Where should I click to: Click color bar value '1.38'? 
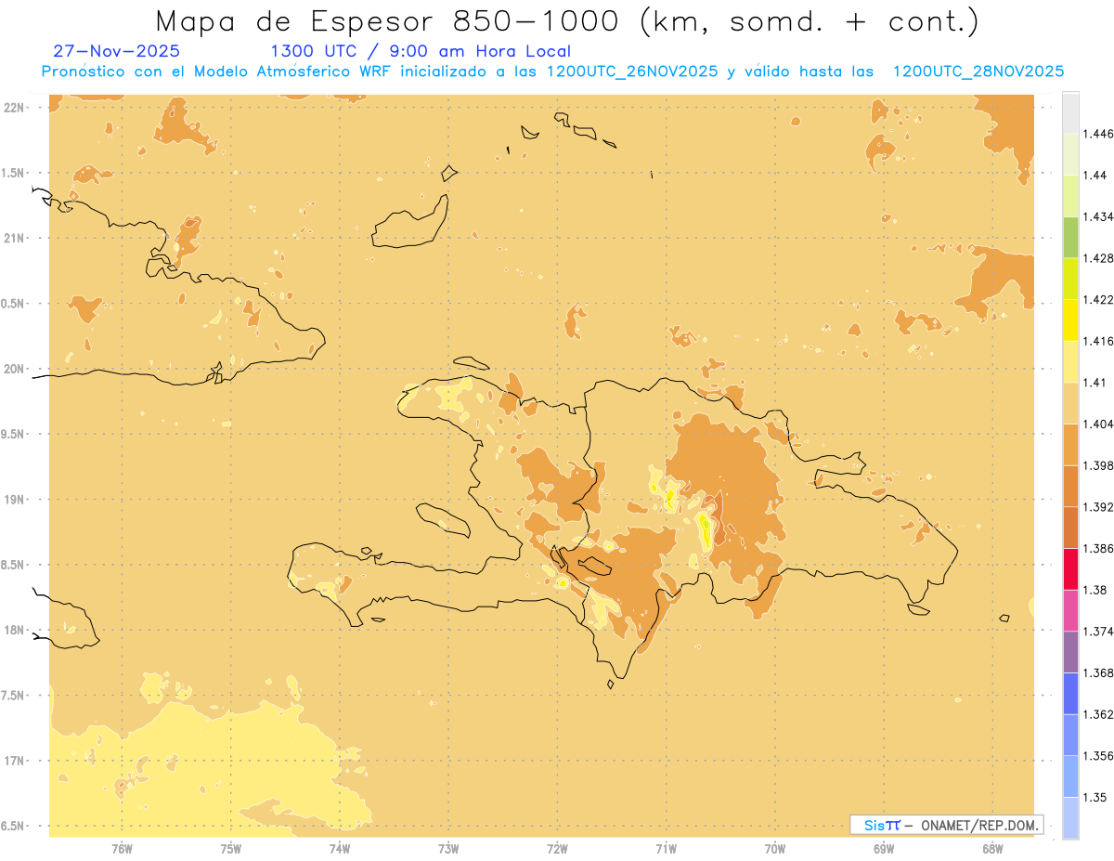click(x=1095, y=590)
